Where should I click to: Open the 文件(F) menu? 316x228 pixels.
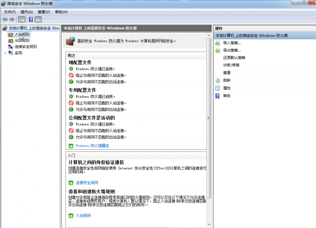tap(10, 12)
